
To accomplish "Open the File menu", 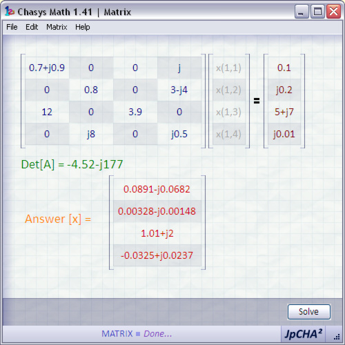I will click(x=12, y=27).
